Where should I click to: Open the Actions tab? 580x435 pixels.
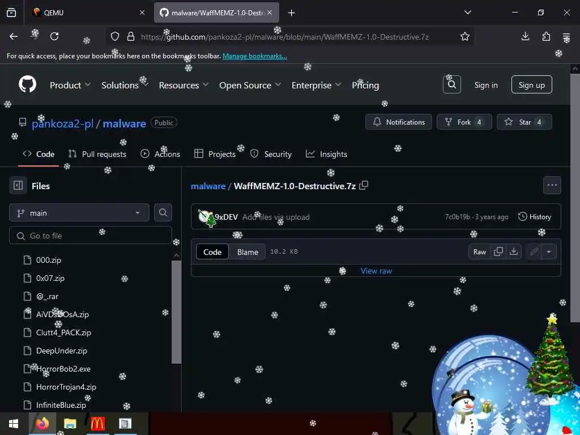(160, 154)
